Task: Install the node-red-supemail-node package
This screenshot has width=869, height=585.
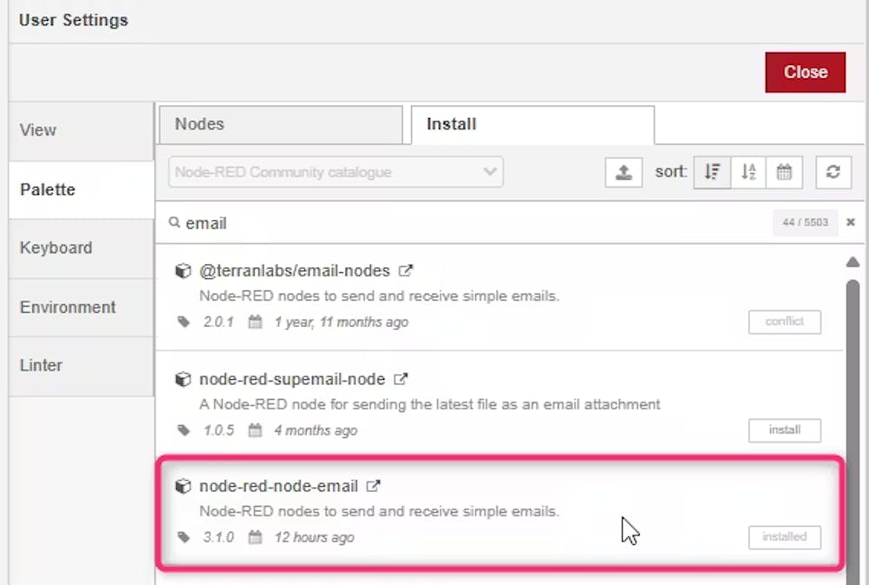Action: [784, 429]
